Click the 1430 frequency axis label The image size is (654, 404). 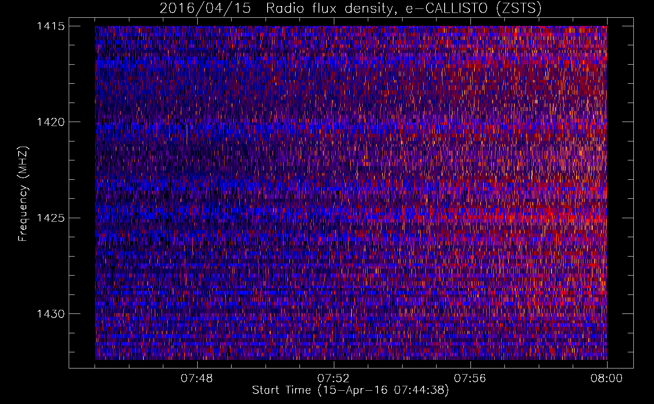pyautogui.click(x=51, y=314)
